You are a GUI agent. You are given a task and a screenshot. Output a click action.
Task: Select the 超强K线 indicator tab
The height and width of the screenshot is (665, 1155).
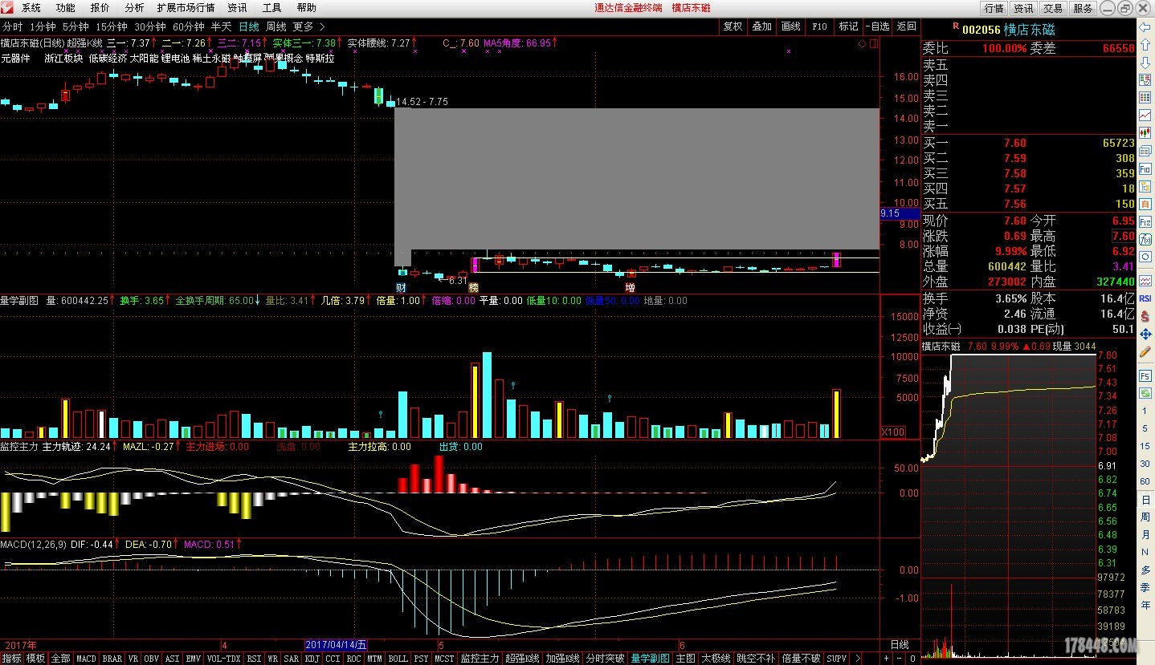coord(522,659)
